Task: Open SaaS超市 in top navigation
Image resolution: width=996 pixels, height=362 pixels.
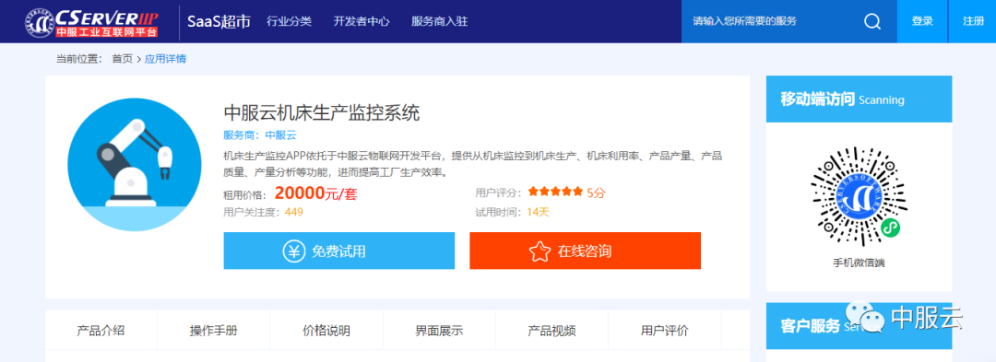Action: pyautogui.click(x=219, y=21)
